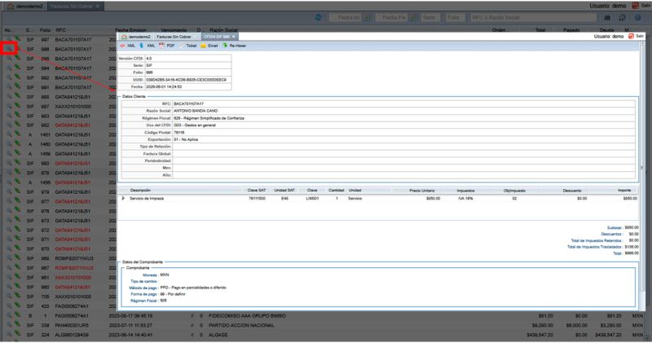Click green action icon in folio 992 row

point(17,77)
